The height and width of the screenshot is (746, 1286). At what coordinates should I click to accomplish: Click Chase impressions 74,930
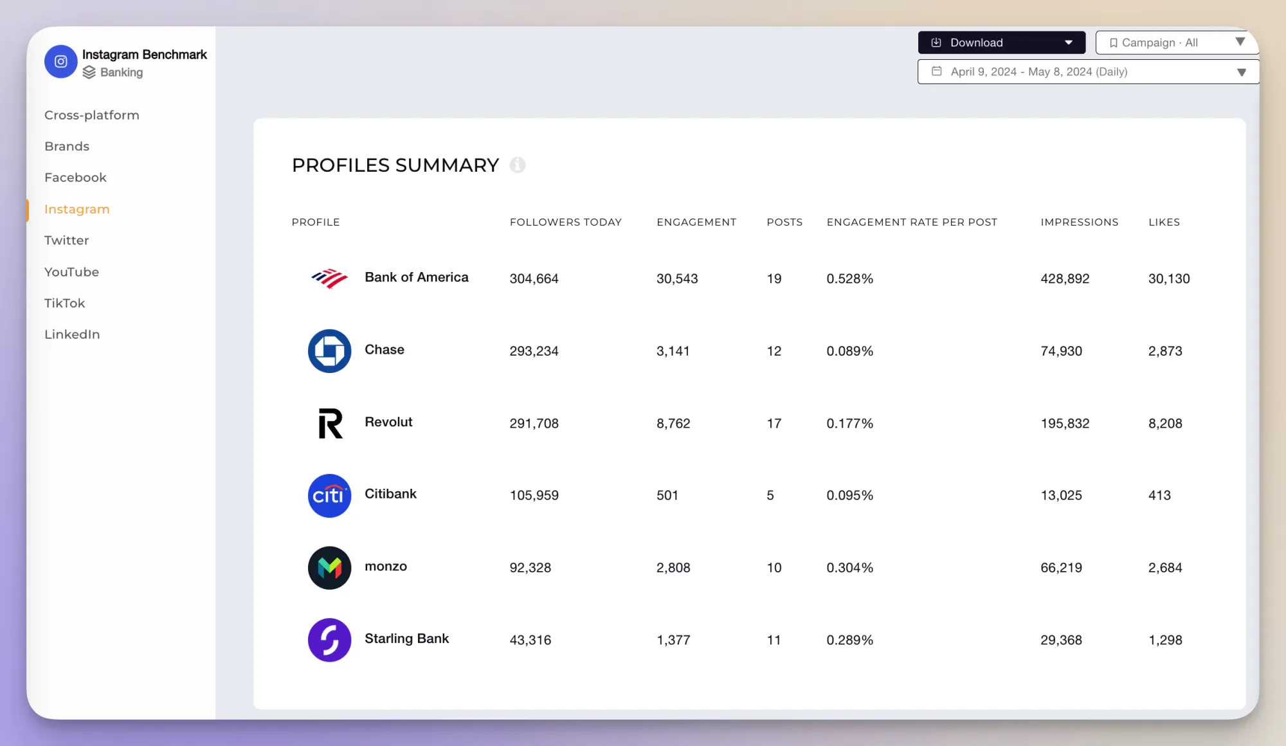[1061, 351]
